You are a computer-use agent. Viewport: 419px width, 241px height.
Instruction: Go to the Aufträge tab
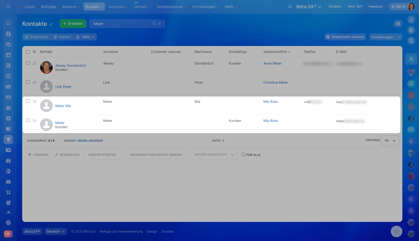click(48, 7)
